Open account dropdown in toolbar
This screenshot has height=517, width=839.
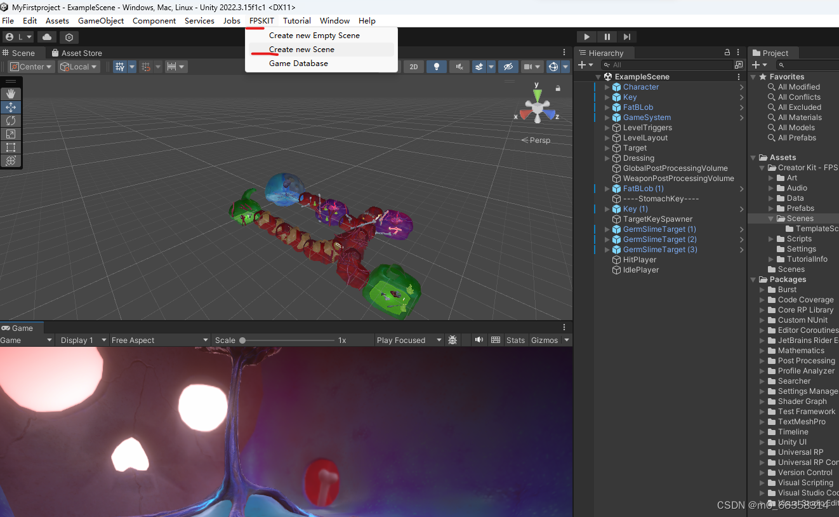pos(18,37)
